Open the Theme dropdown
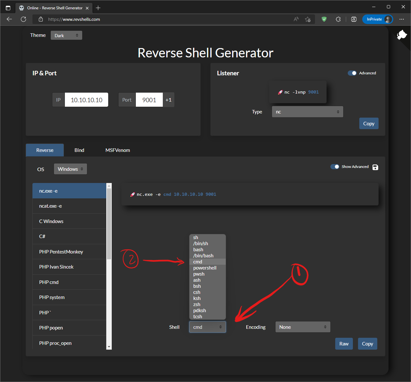The width and height of the screenshot is (411, 382). pos(66,35)
